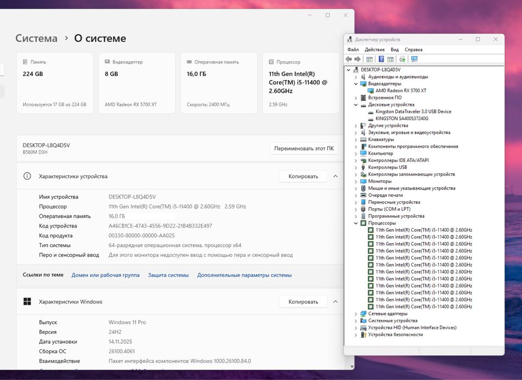Click the computer icon next to DESKTOP-L8Q4D5V root node
Screen dimensions: 522x380
(355, 69)
